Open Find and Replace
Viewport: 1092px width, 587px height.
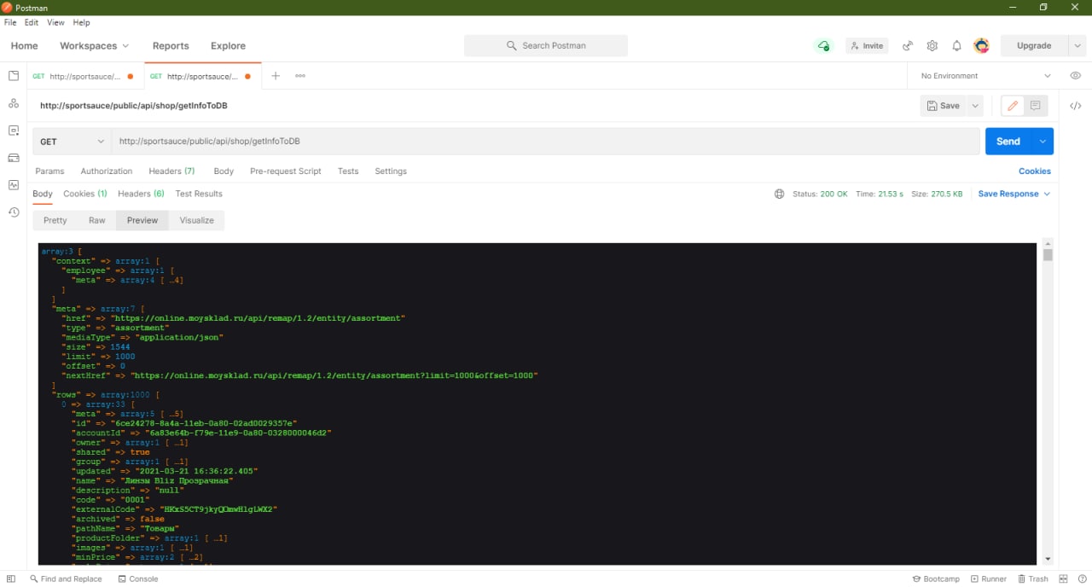point(66,578)
